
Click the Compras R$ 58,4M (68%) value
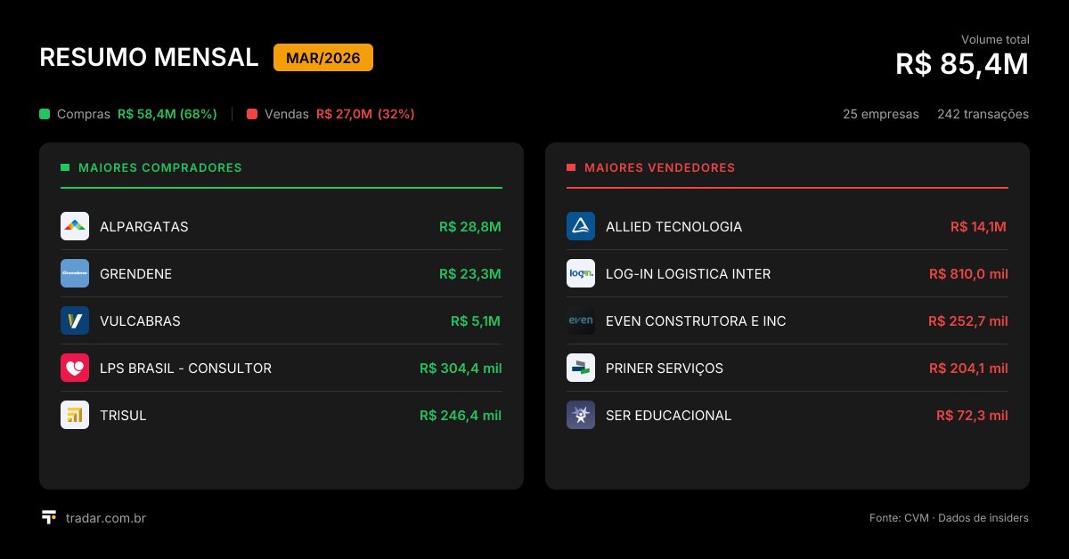coord(167,114)
